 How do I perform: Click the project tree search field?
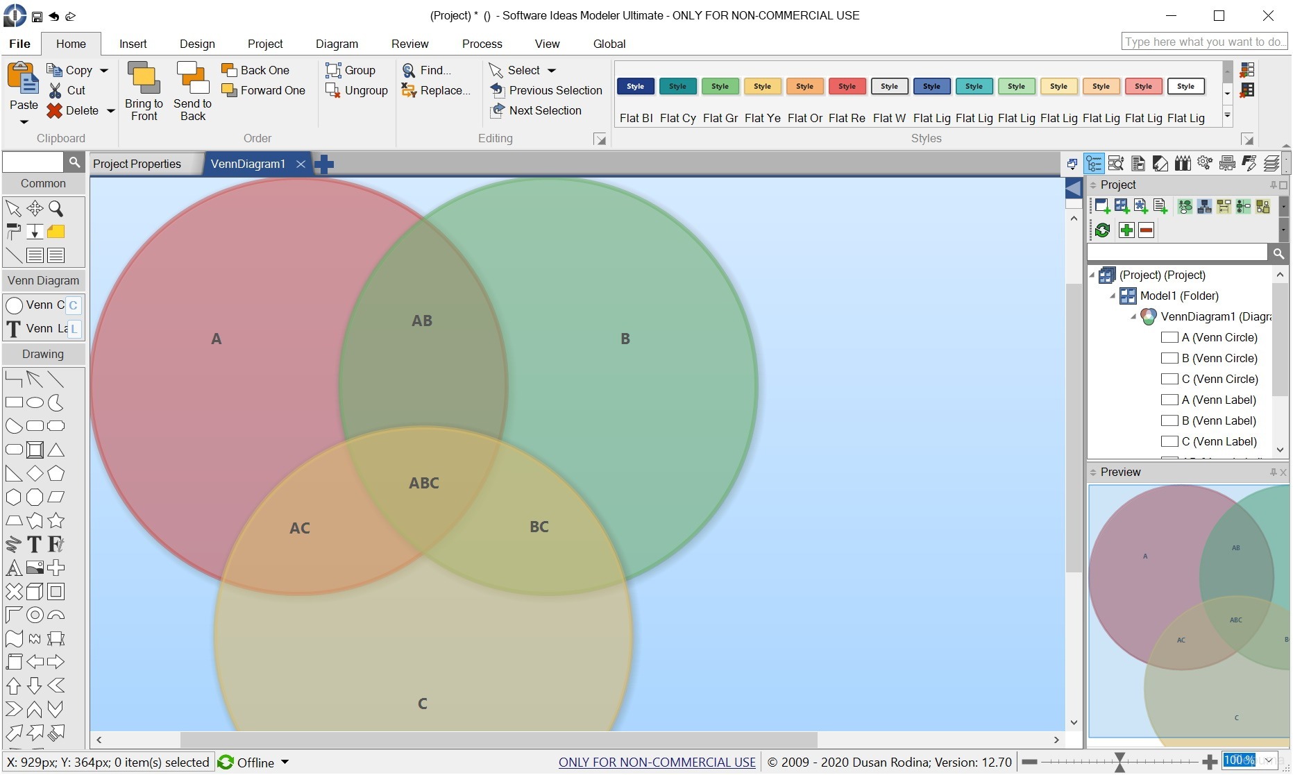(1180, 252)
